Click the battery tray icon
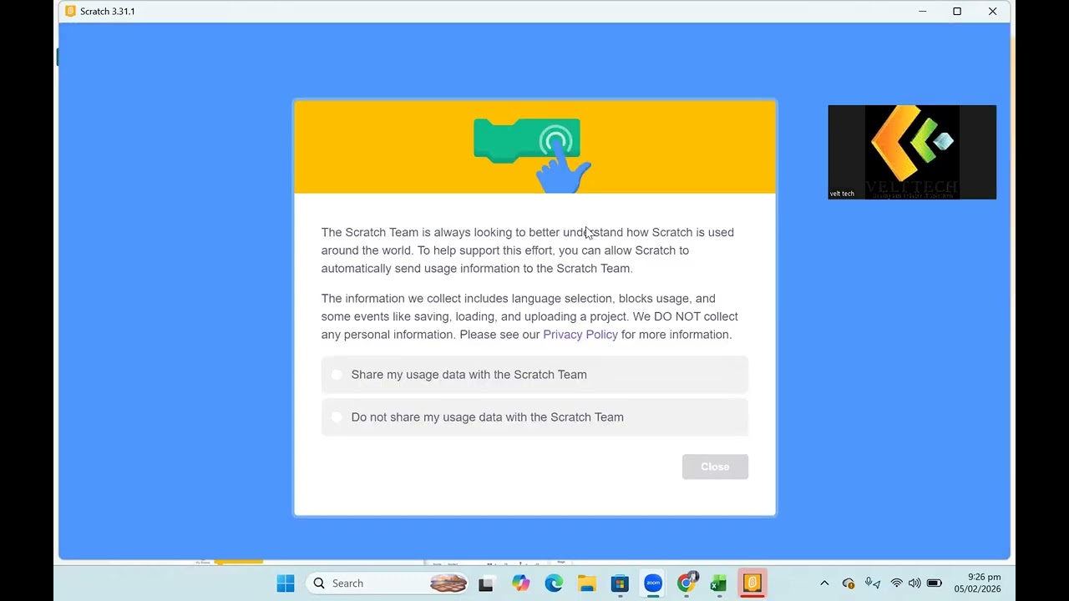This screenshot has width=1069, height=601. click(935, 583)
